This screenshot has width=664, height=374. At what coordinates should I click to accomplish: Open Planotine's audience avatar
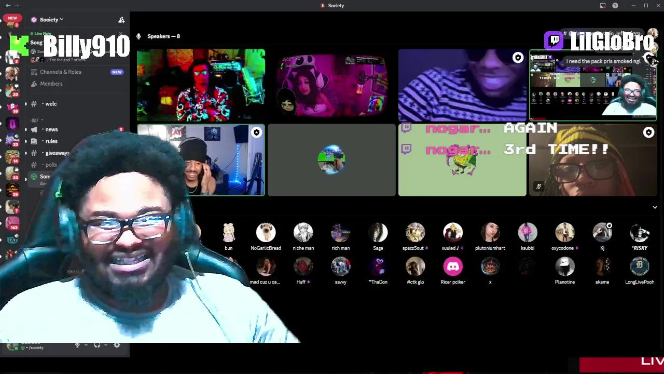tap(565, 266)
